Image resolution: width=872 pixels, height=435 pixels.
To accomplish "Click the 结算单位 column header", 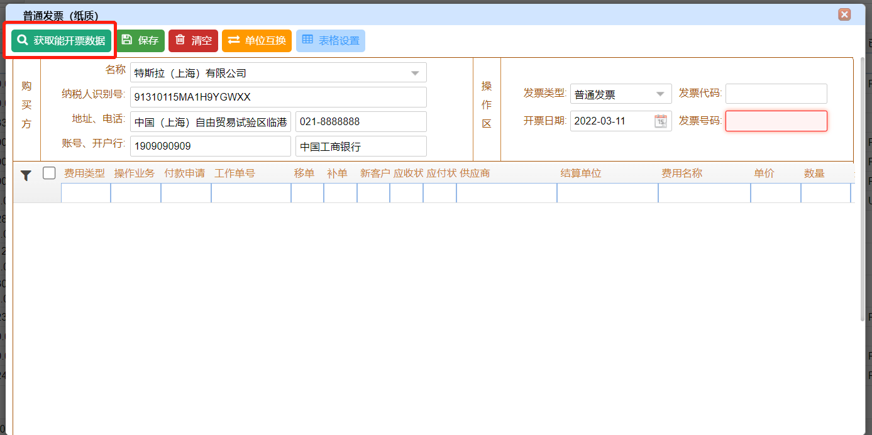I will click(x=581, y=173).
